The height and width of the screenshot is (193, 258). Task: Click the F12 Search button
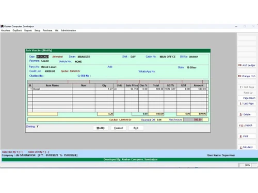tap(247, 126)
